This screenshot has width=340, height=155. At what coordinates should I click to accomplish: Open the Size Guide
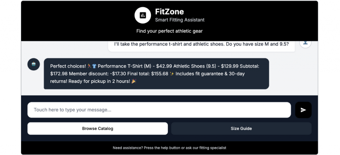pyautogui.click(x=241, y=129)
